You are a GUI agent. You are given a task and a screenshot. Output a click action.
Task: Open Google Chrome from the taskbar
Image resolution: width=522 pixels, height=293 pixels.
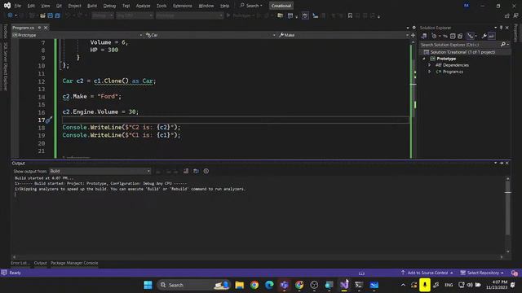point(254,285)
